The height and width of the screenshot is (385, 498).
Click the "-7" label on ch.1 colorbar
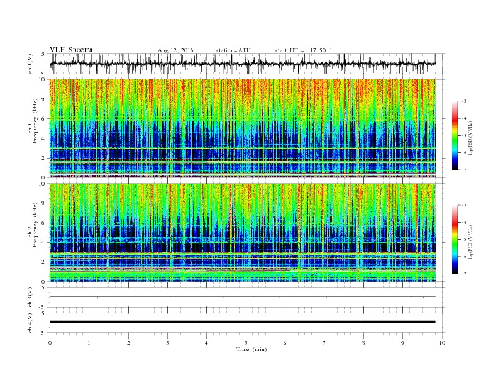coord(464,170)
